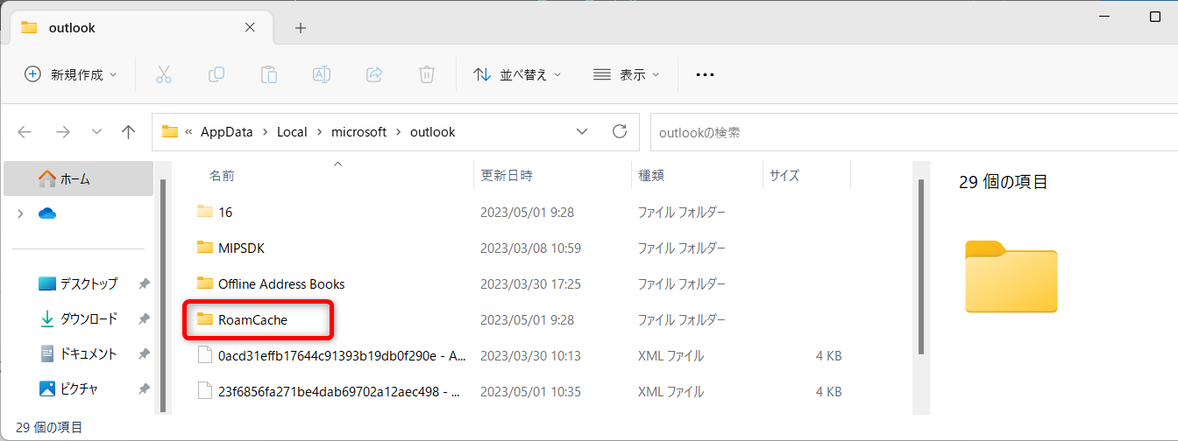Click the Share icon in toolbar

pos(374,74)
